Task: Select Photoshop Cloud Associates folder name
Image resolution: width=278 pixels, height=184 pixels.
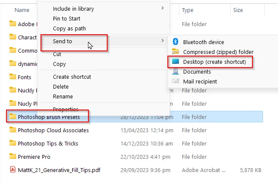Action: point(53,130)
